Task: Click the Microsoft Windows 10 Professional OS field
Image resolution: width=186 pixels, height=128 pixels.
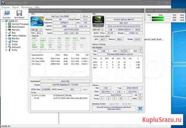Action: pyautogui.click(x=114, y=108)
